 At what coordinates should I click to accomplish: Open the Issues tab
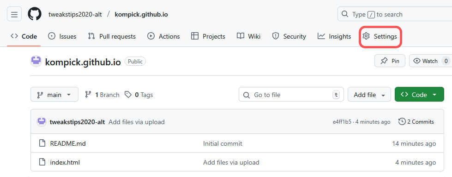(62, 36)
